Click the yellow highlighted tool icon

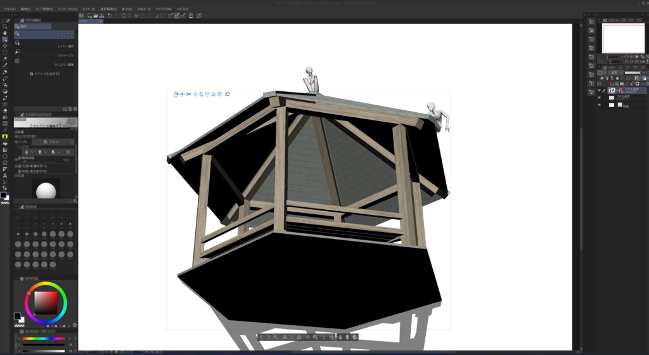[5, 136]
